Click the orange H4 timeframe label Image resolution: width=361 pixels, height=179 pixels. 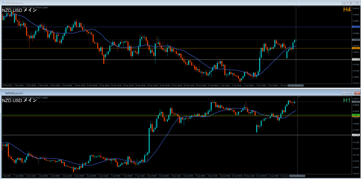pos(347,10)
